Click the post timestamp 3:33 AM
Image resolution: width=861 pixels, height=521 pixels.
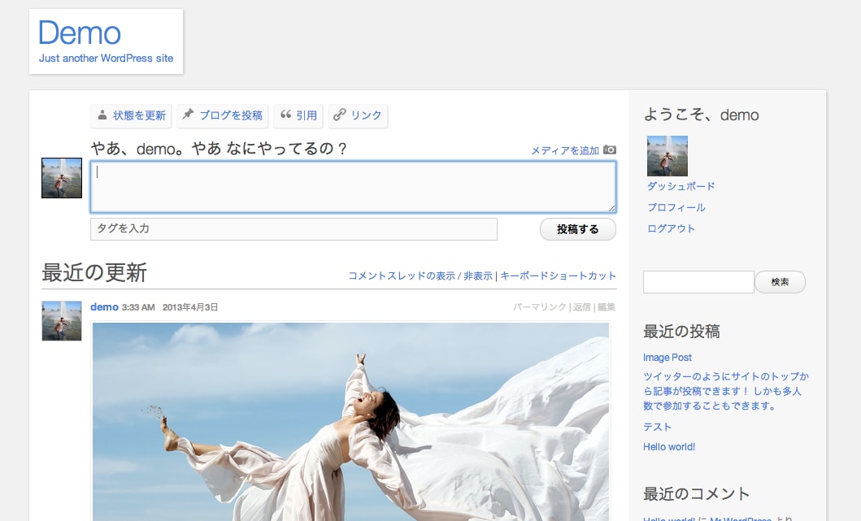[x=138, y=307]
